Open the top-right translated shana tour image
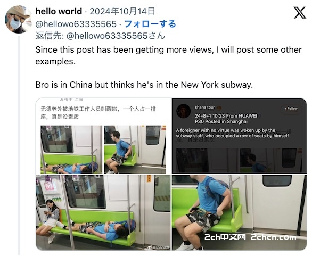 coord(239,136)
